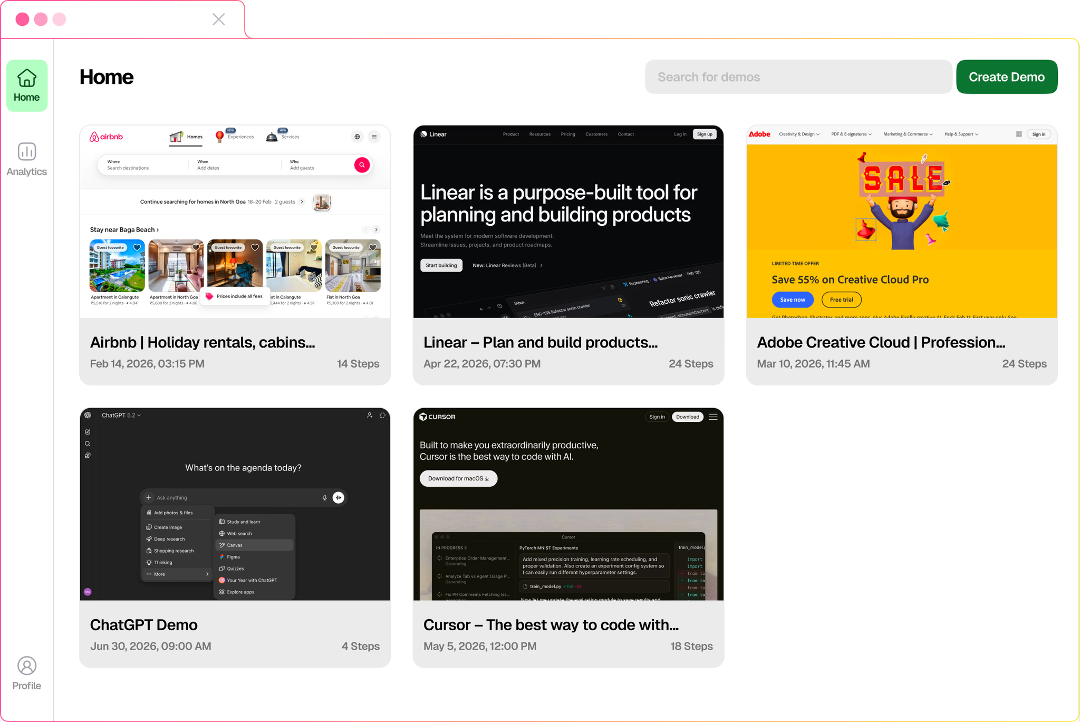1080x722 pixels.
Task: Click the microphone icon in ChatGPT's input bar
Action: [x=325, y=497]
